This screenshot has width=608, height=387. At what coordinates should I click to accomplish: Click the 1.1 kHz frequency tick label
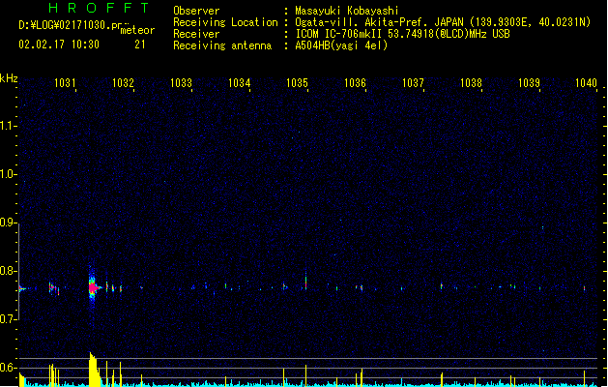click(8, 126)
